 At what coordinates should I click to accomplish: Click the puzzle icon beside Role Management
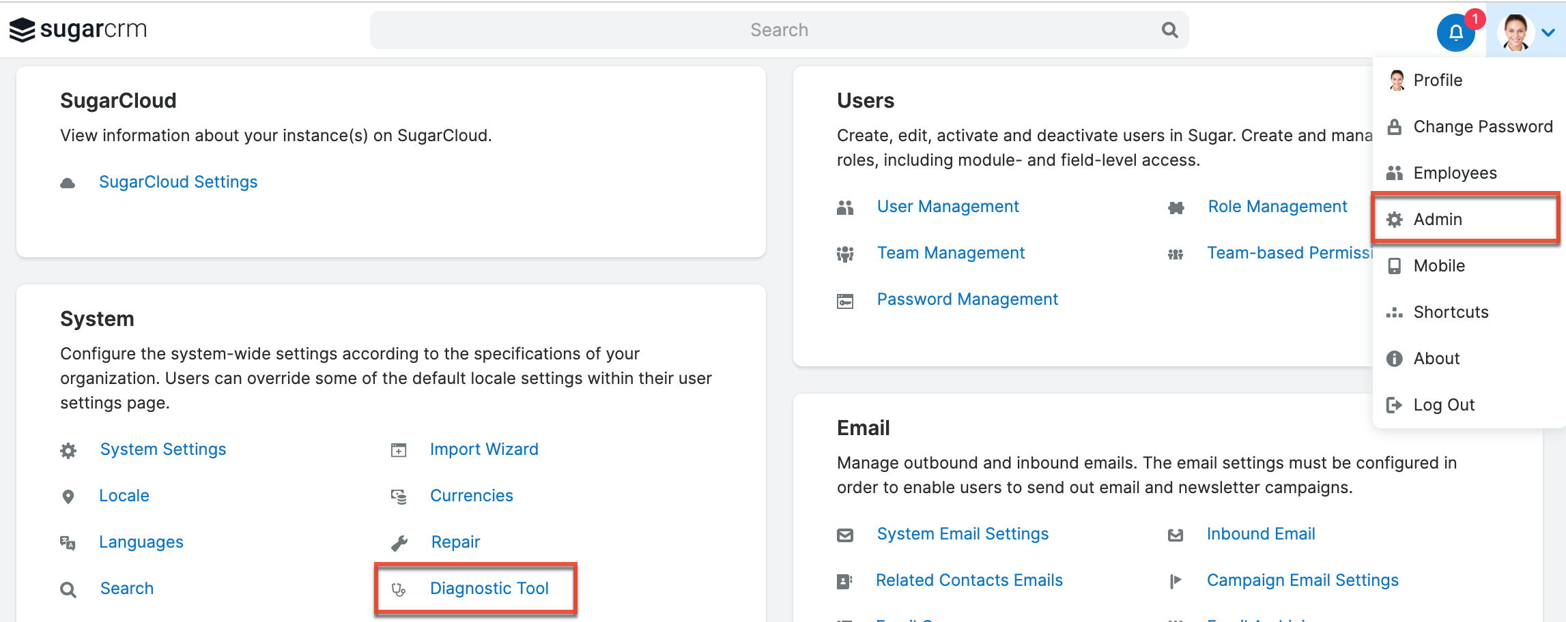(x=1176, y=207)
